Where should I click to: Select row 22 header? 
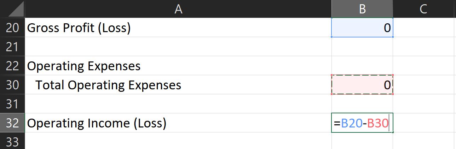pyautogui.click(x=12, y=66)
